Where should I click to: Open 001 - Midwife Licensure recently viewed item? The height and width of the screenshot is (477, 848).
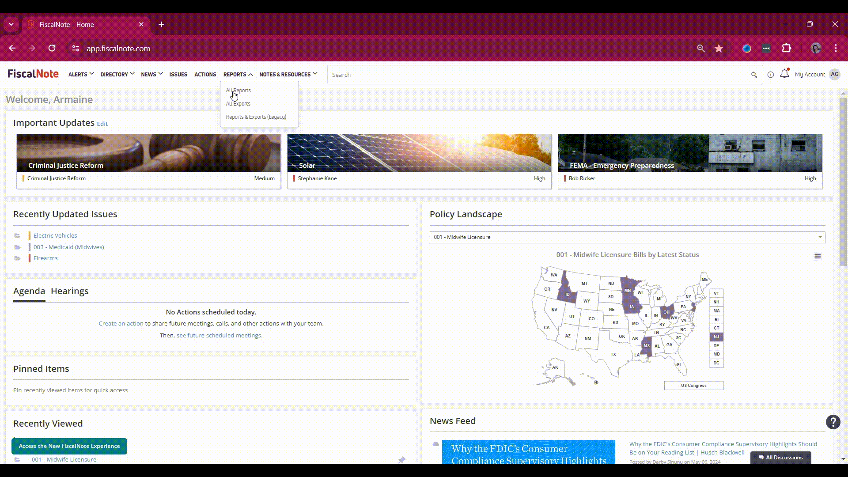coord(64,460)
